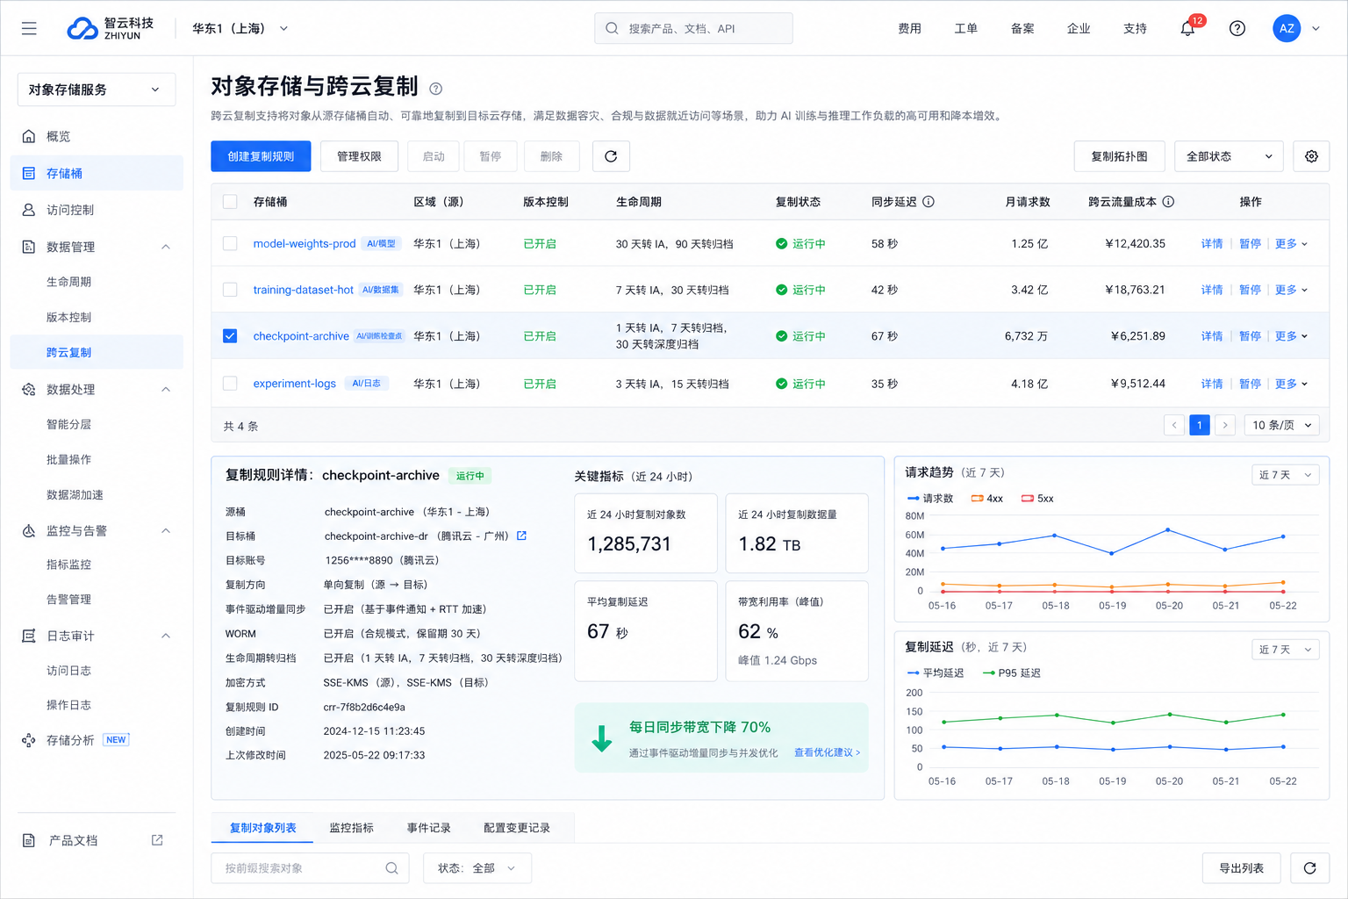Image resolution: width=1348 pixels, height=899 pixels.
Task: Click the 管理权限 button
Action: coord(359,156)
